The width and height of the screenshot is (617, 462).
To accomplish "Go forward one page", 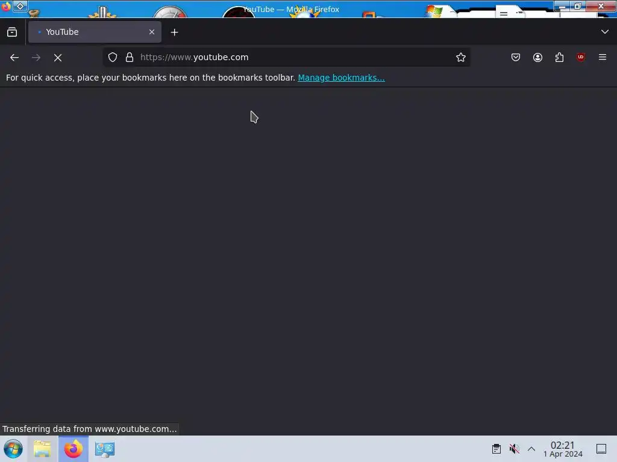I will click(36, 57).
